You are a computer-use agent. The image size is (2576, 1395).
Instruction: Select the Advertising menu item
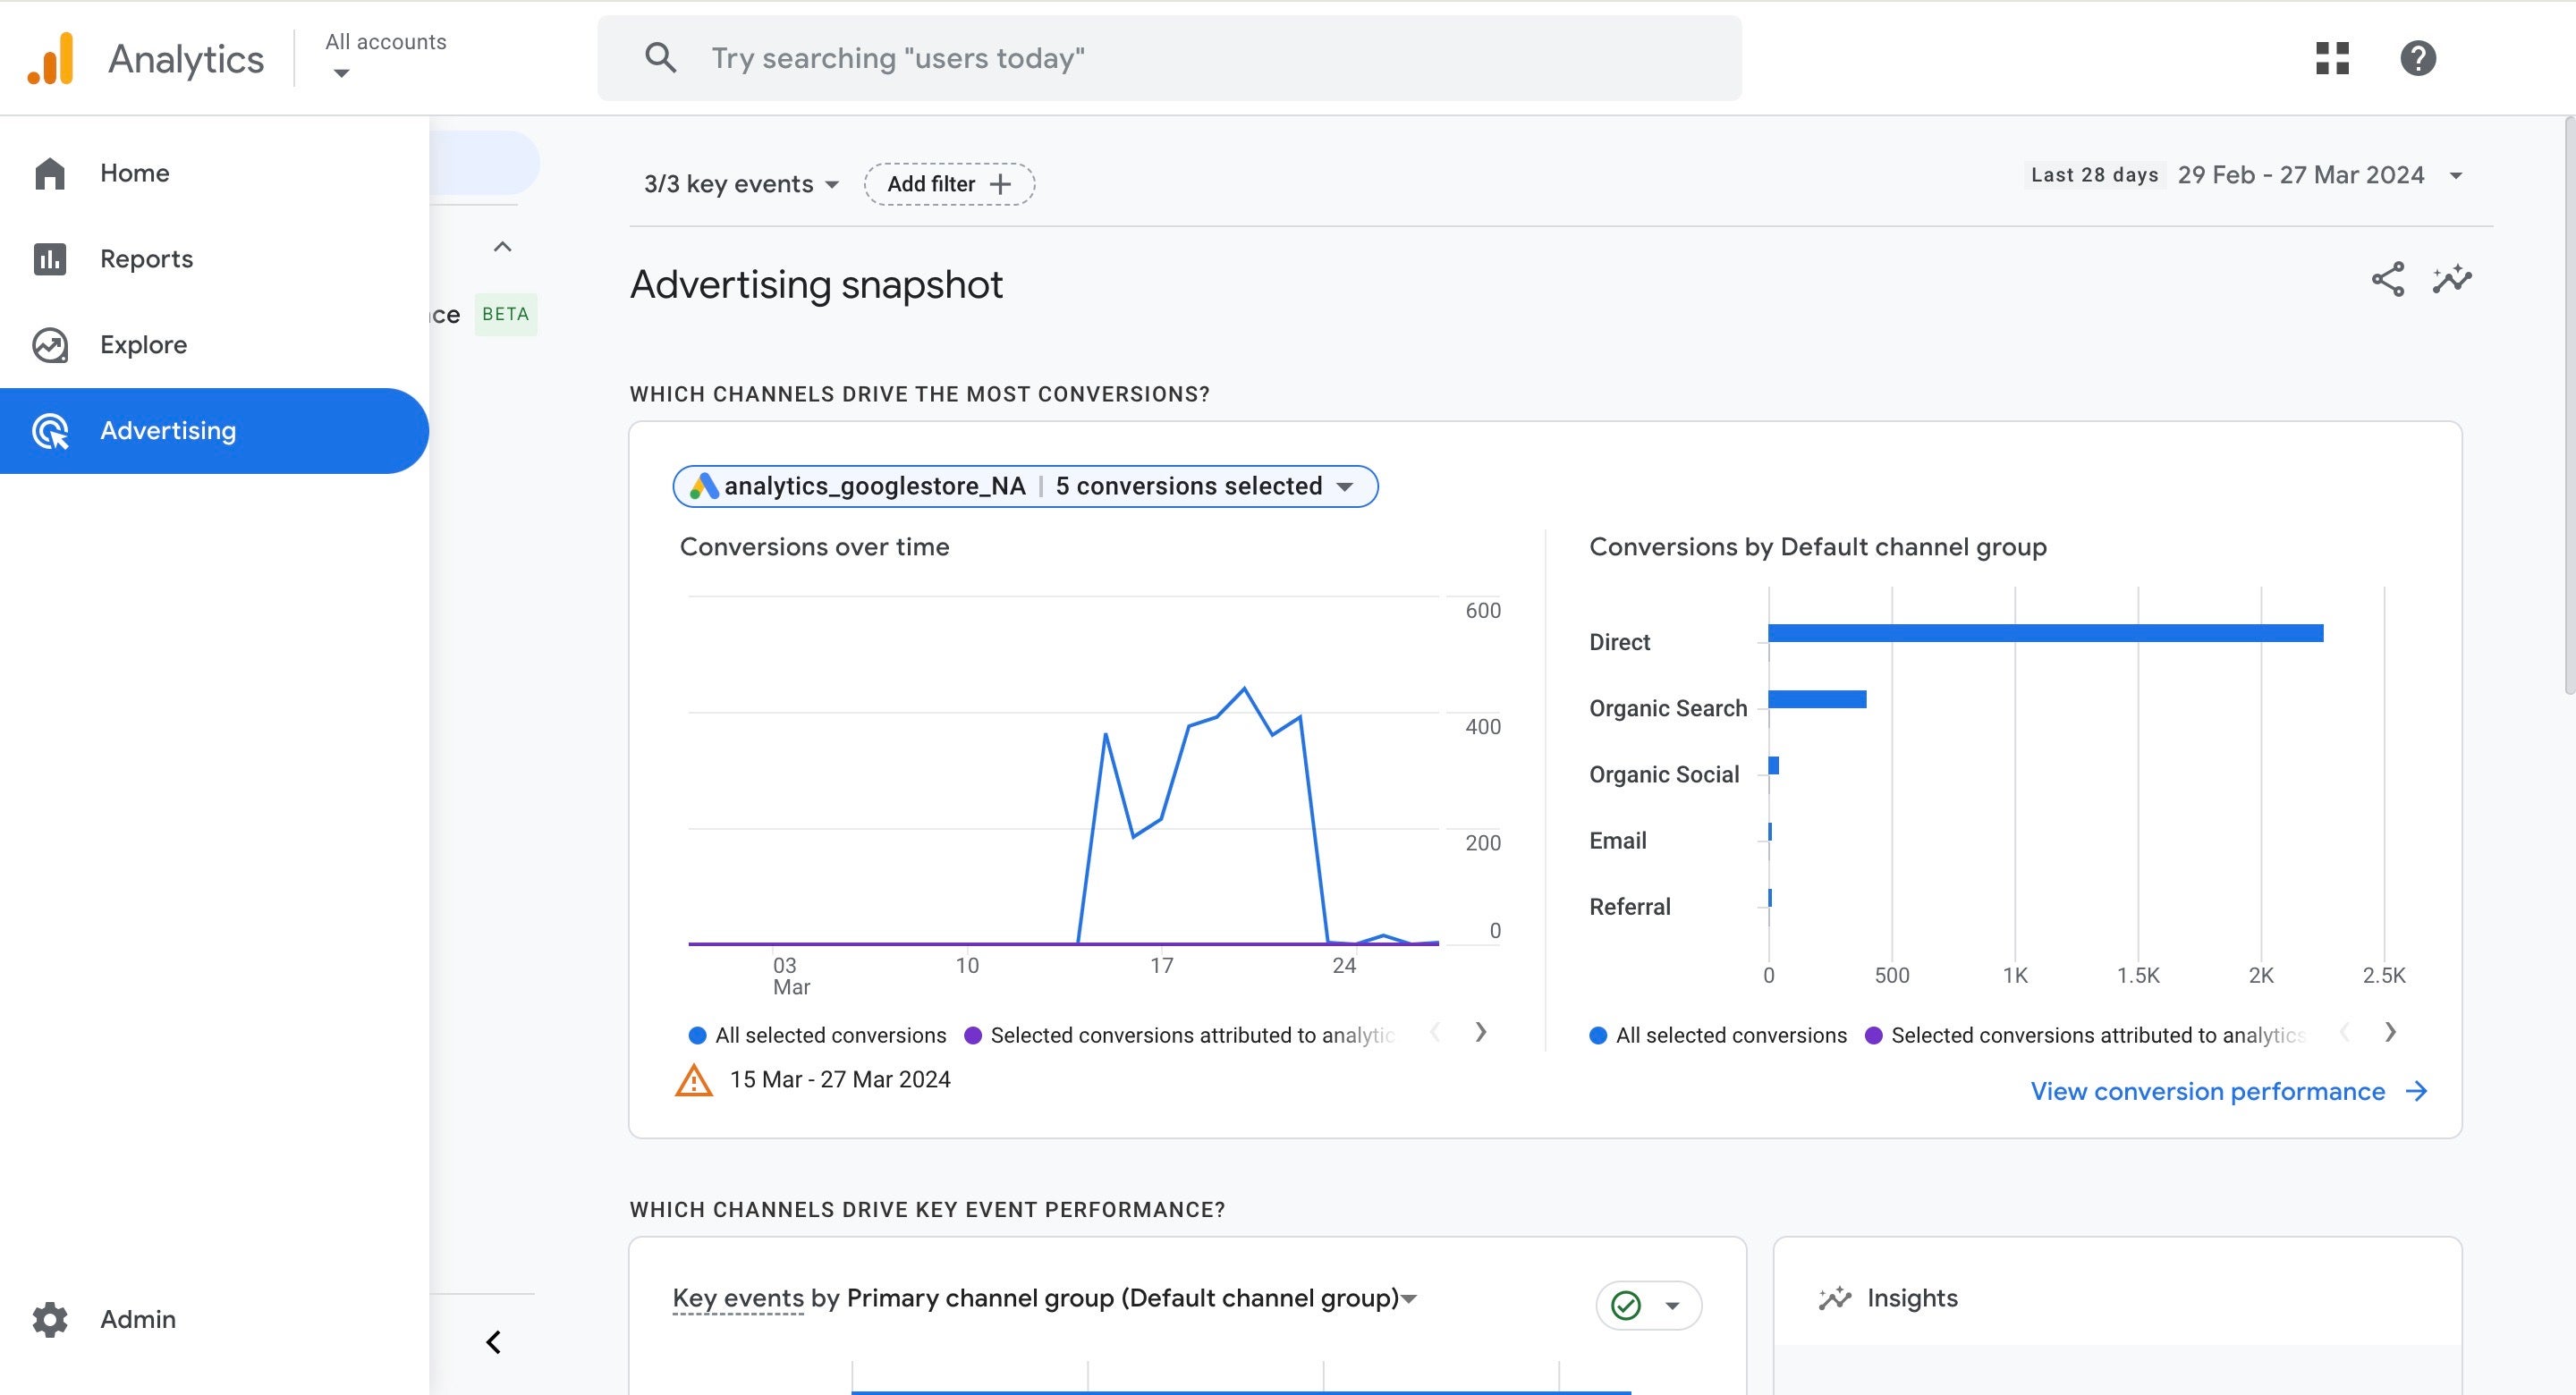pyautogui.click(x=168, y=431)
